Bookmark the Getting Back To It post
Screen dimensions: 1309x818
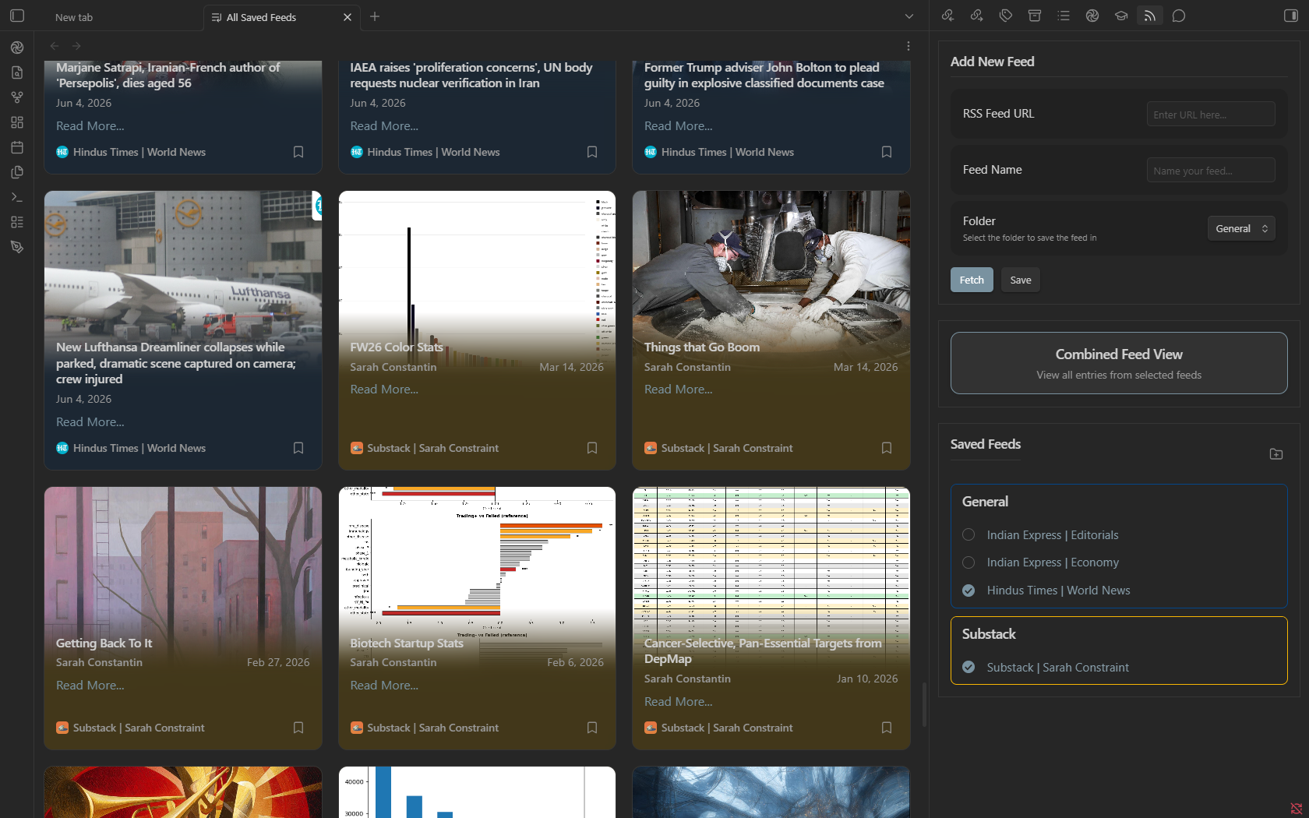298,728
